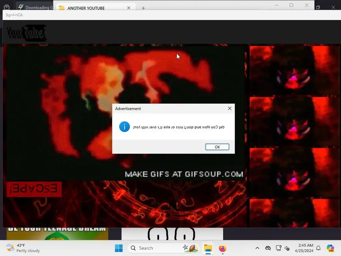Click the search highlights icon in search box
The width and height of the screenshot is (341, 256).
tap(190, 248)
